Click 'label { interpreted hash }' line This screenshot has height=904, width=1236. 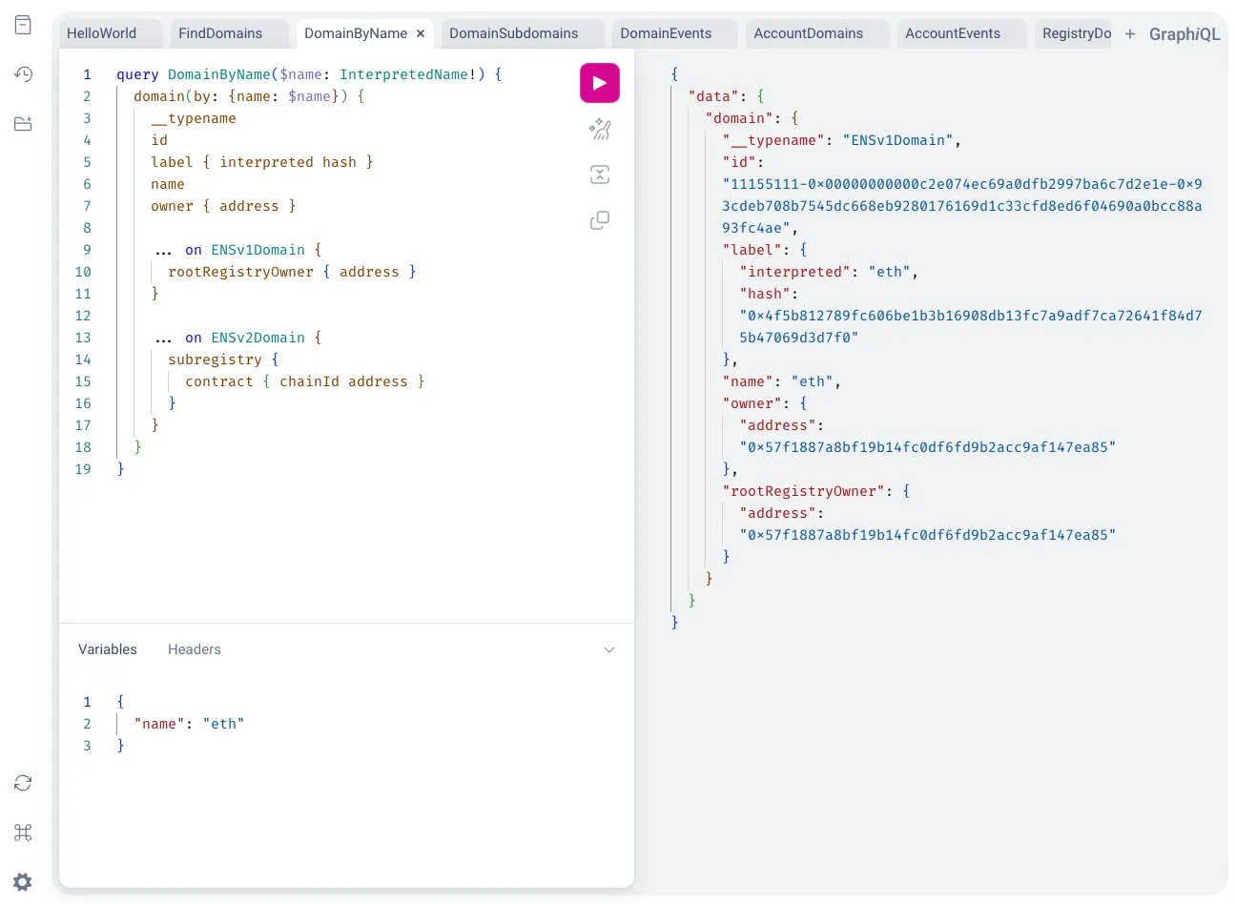pos(262,162)
